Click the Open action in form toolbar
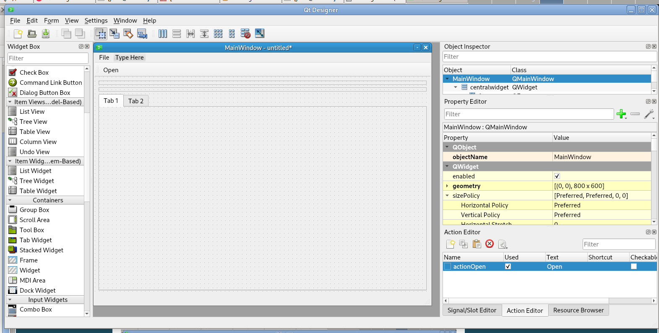Screen dimensions: 659x333 coord(111,70)
